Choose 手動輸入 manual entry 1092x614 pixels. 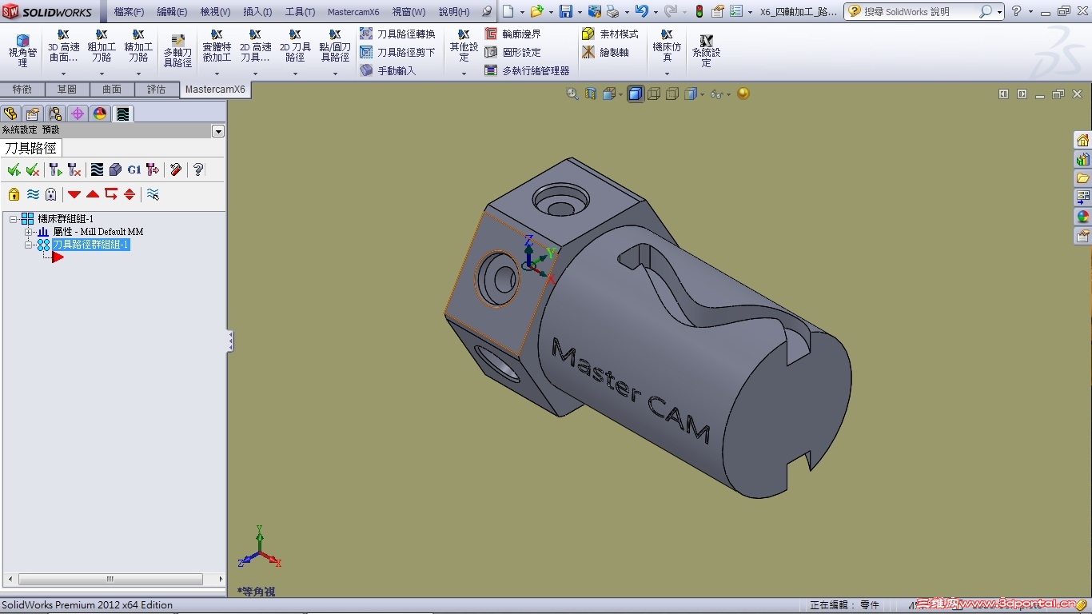[x=388, y=70]
